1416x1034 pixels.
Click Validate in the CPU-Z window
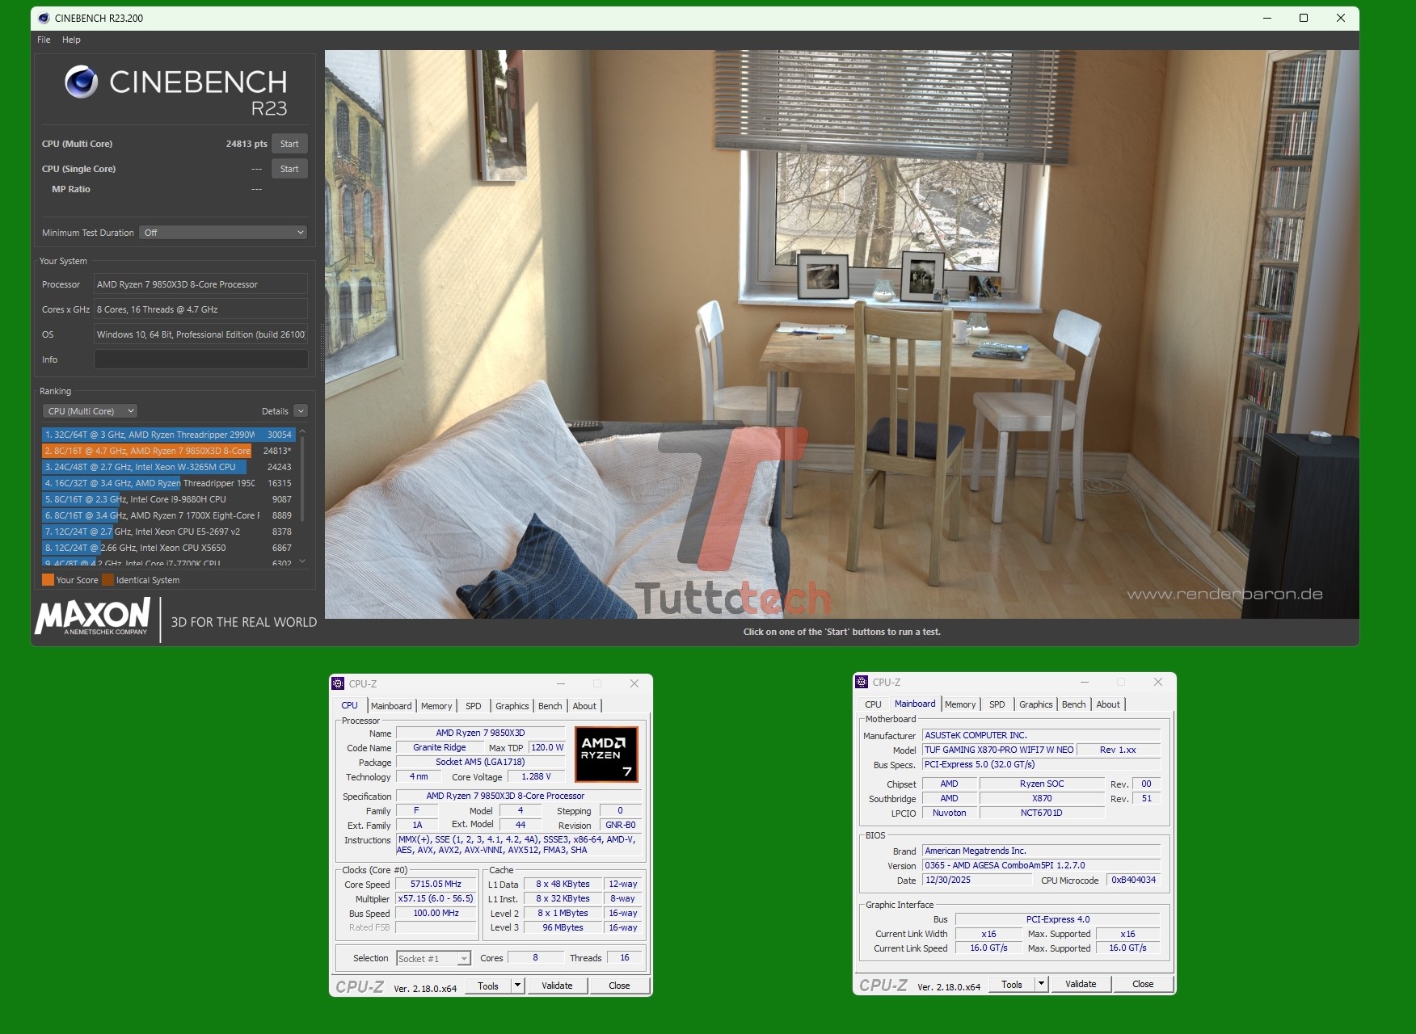tap(557, 985)
